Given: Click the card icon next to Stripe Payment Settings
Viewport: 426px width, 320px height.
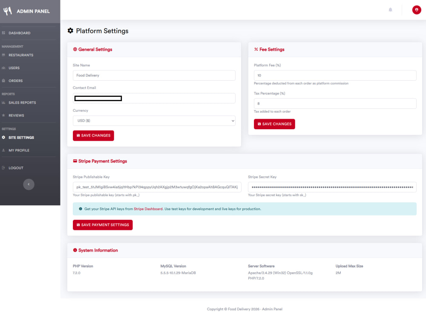Looking at the screenshot, I should [x=75, y=161].
